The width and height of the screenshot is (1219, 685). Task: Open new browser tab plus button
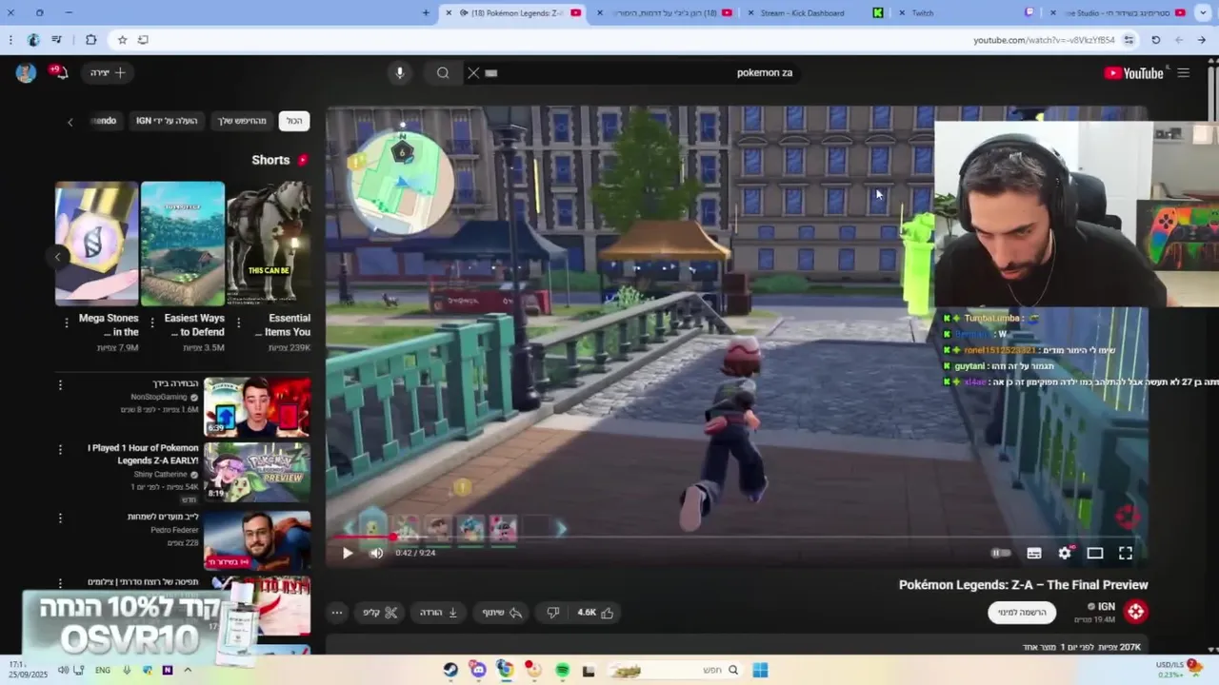point(426,12)
